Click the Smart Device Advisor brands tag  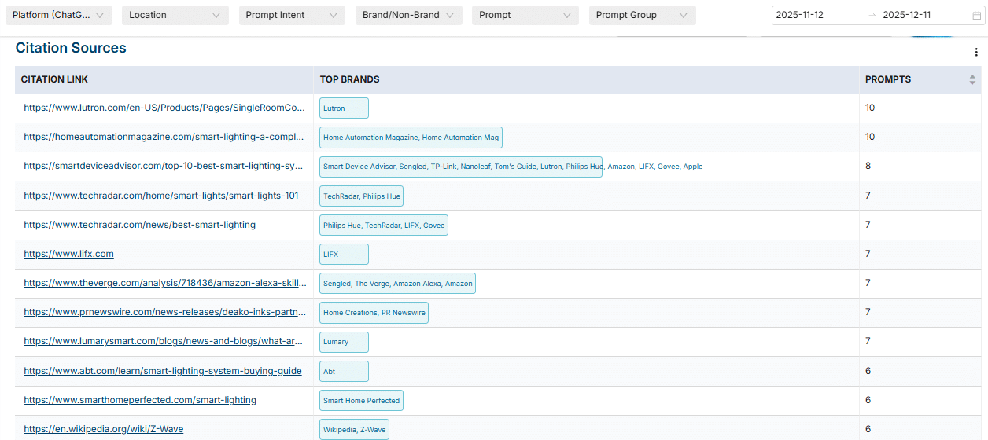tap(461, 167)
